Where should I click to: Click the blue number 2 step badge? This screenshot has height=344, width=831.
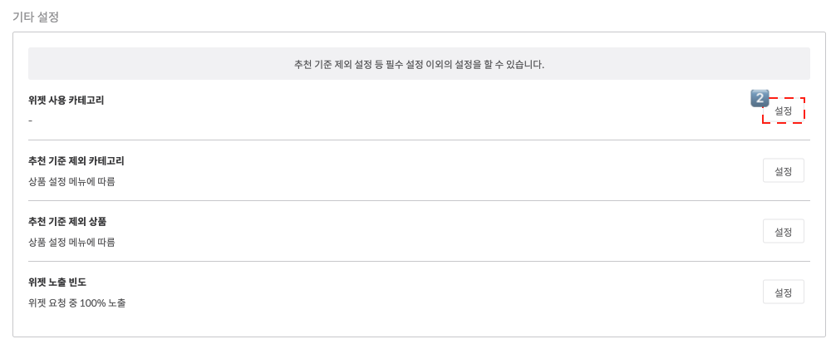(x=760, y=98)
